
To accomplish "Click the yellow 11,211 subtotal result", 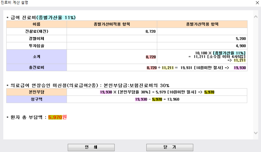I will (x=240, y=60).
